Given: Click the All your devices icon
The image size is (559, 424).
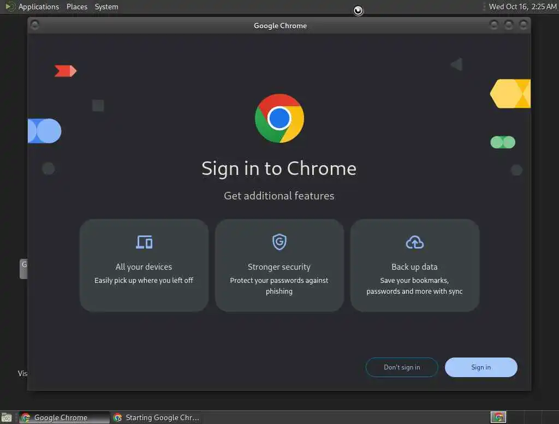Looking at the screenshot, I should point(144,242).
